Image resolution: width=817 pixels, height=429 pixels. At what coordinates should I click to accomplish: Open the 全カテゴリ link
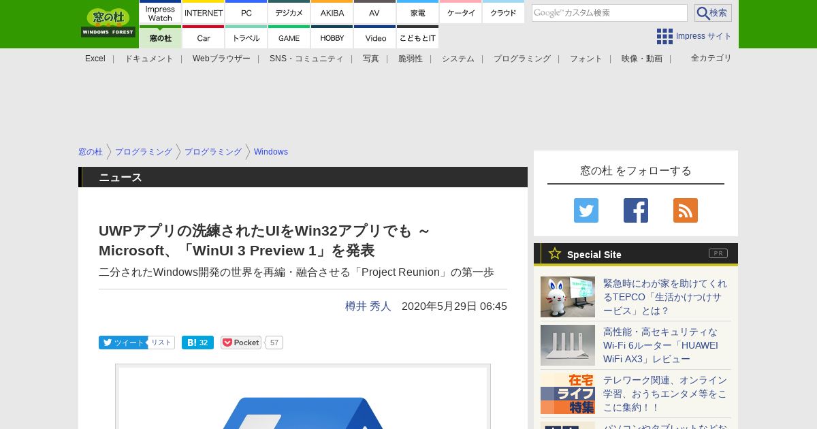pos(711,58)
